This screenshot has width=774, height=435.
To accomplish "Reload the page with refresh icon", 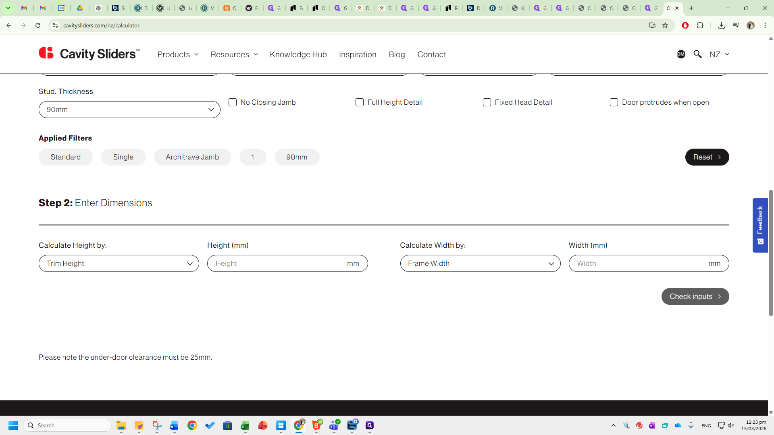I will click(38, 25).
